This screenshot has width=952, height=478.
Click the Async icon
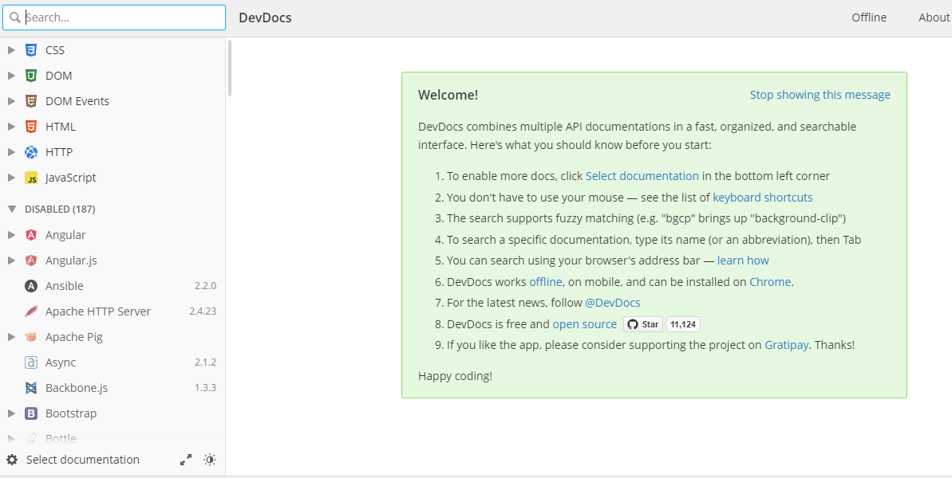31,362
